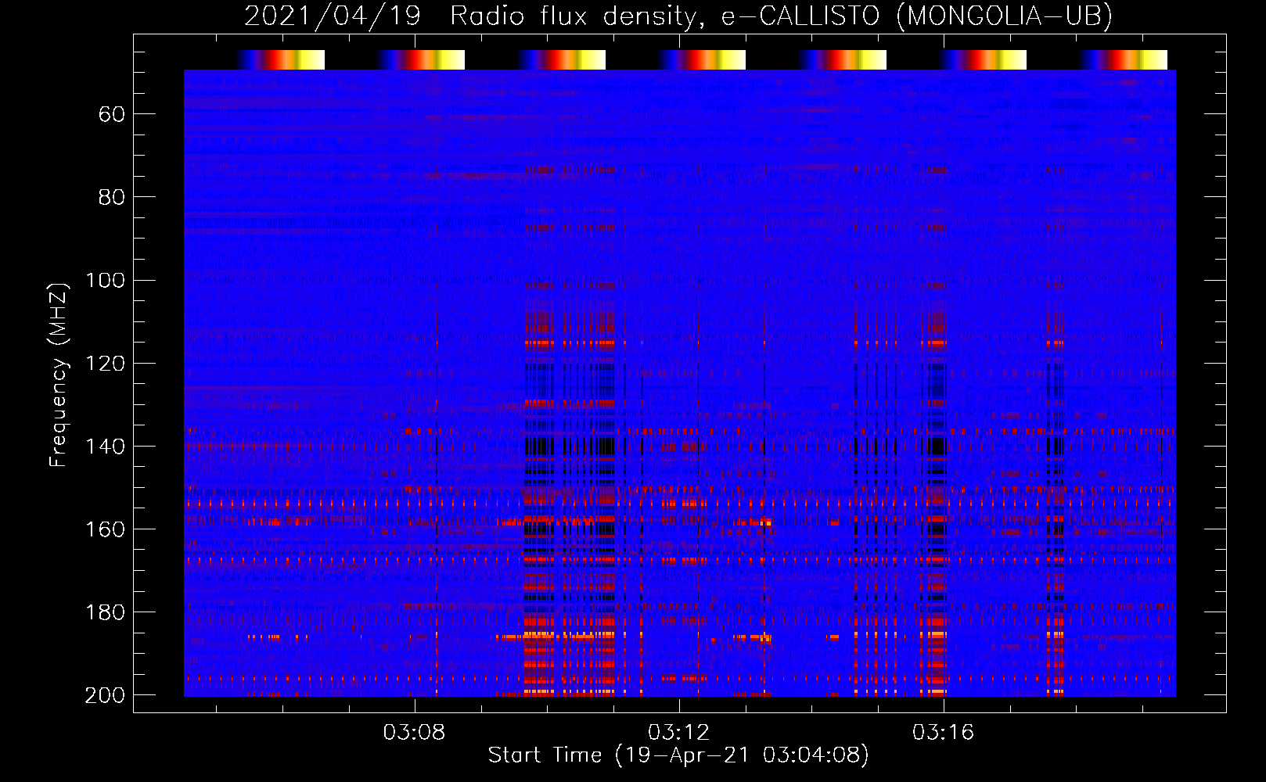Click the '120' frequency tick label
The height and width of the screenshot is (782, 1266).
[x=105, y=364]
